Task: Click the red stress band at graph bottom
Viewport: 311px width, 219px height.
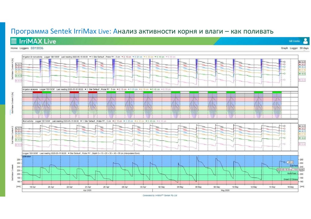Action: (x=160, y=182)
